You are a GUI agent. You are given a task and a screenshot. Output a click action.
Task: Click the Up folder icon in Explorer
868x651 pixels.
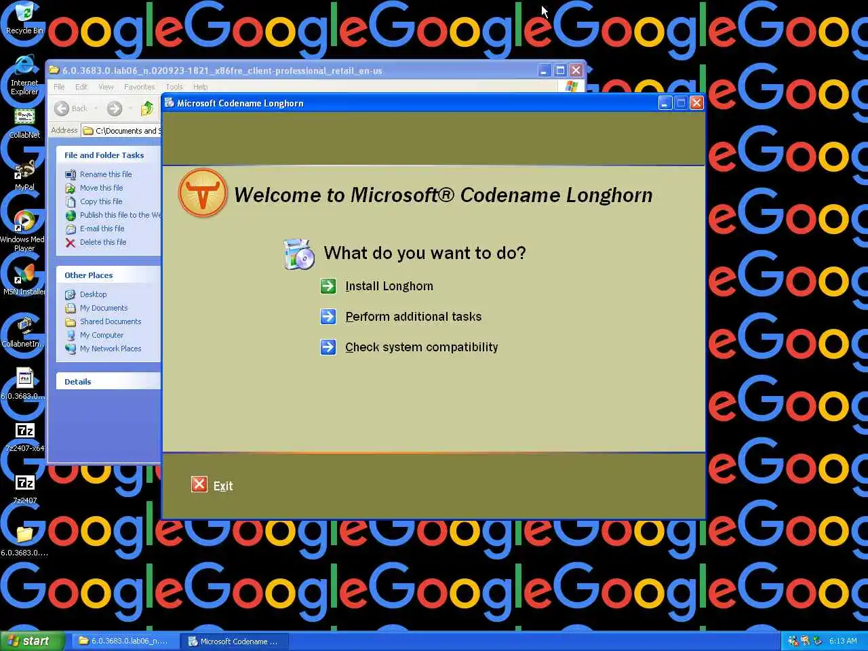147,108
